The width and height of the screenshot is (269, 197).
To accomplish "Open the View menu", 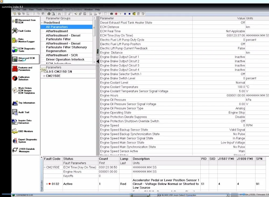I will 31,9.
